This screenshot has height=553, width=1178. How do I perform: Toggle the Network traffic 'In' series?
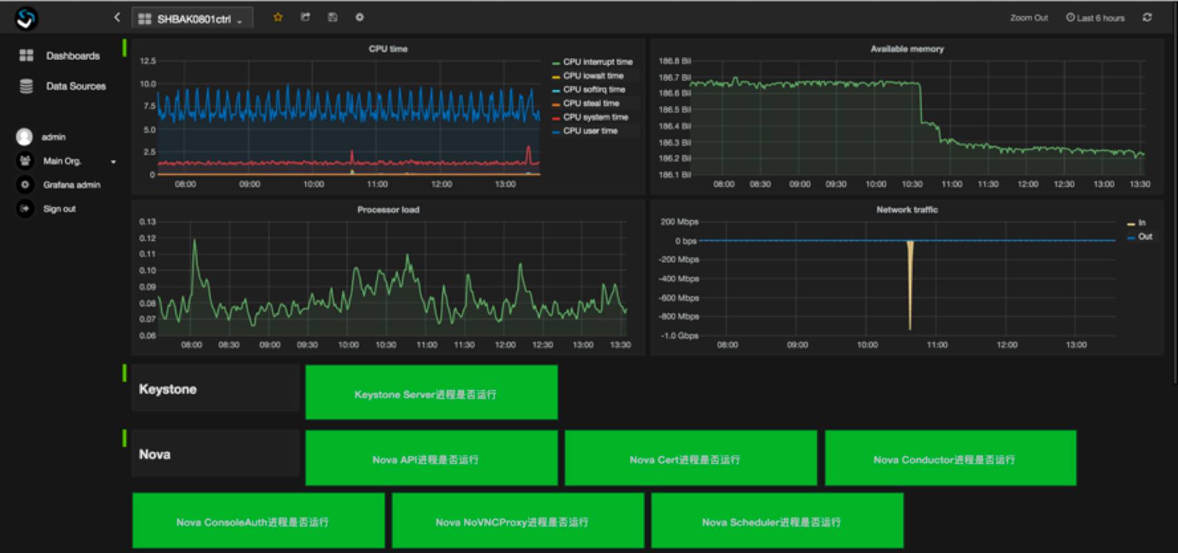[x=1141, y=222]
